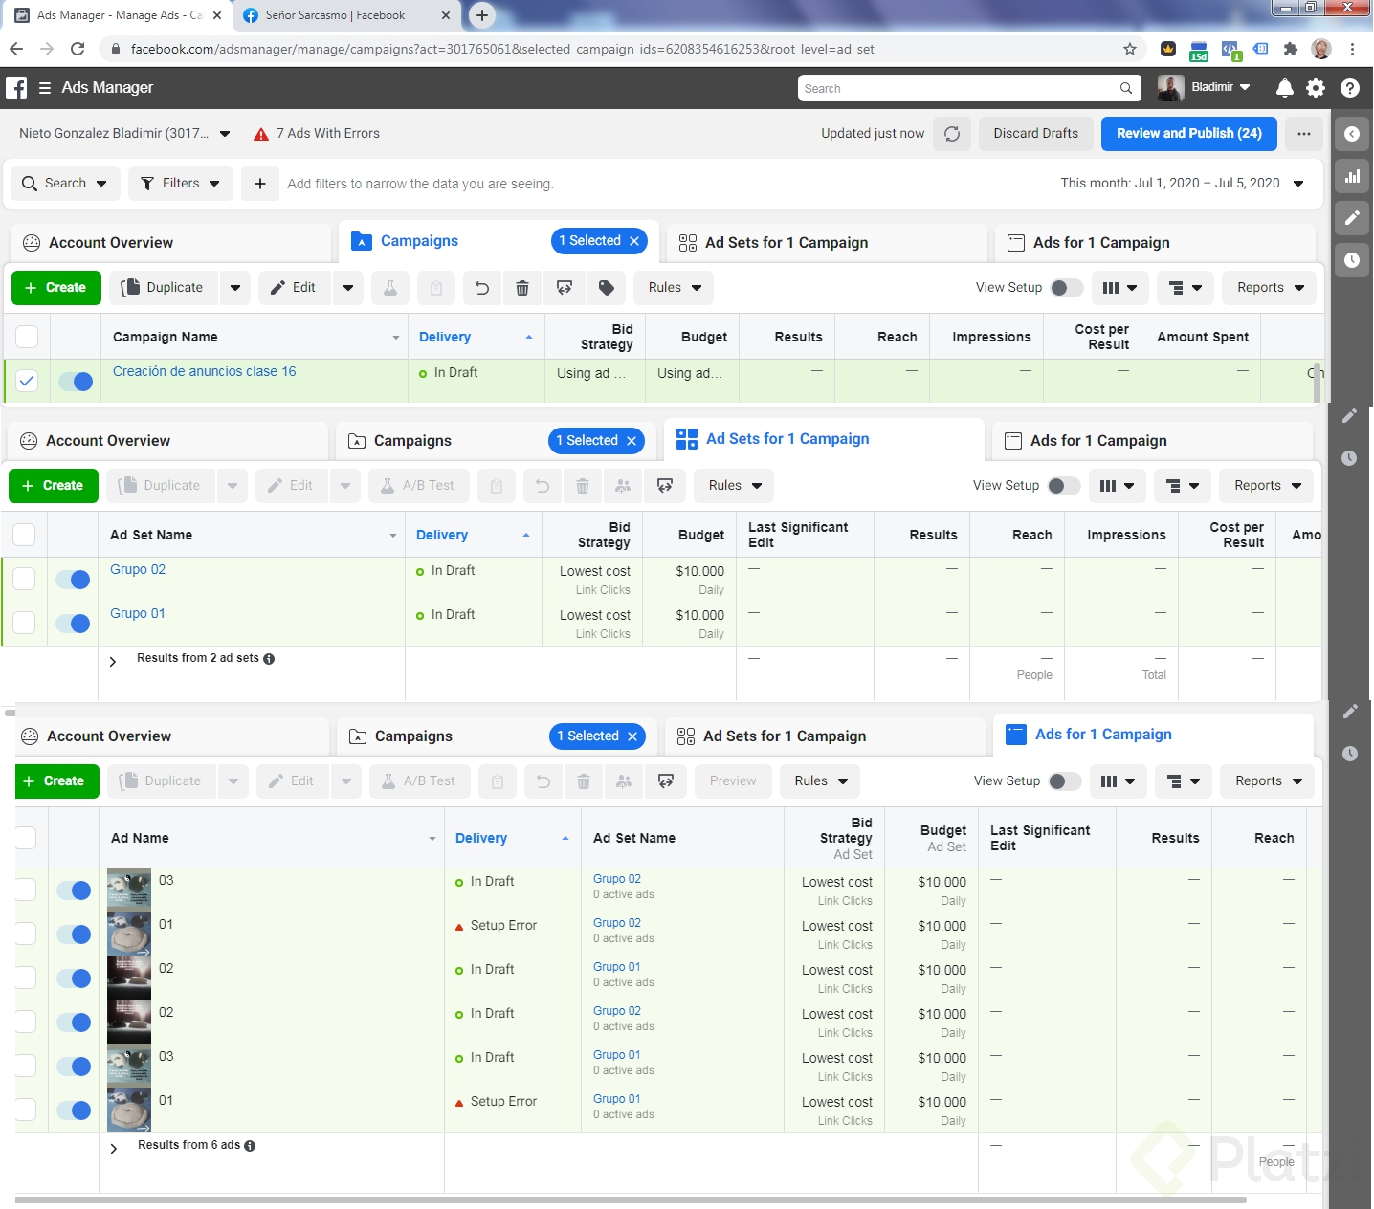Open Ad Sets for 1 Campaign tab above Campaign Name table

coord(827,243)
